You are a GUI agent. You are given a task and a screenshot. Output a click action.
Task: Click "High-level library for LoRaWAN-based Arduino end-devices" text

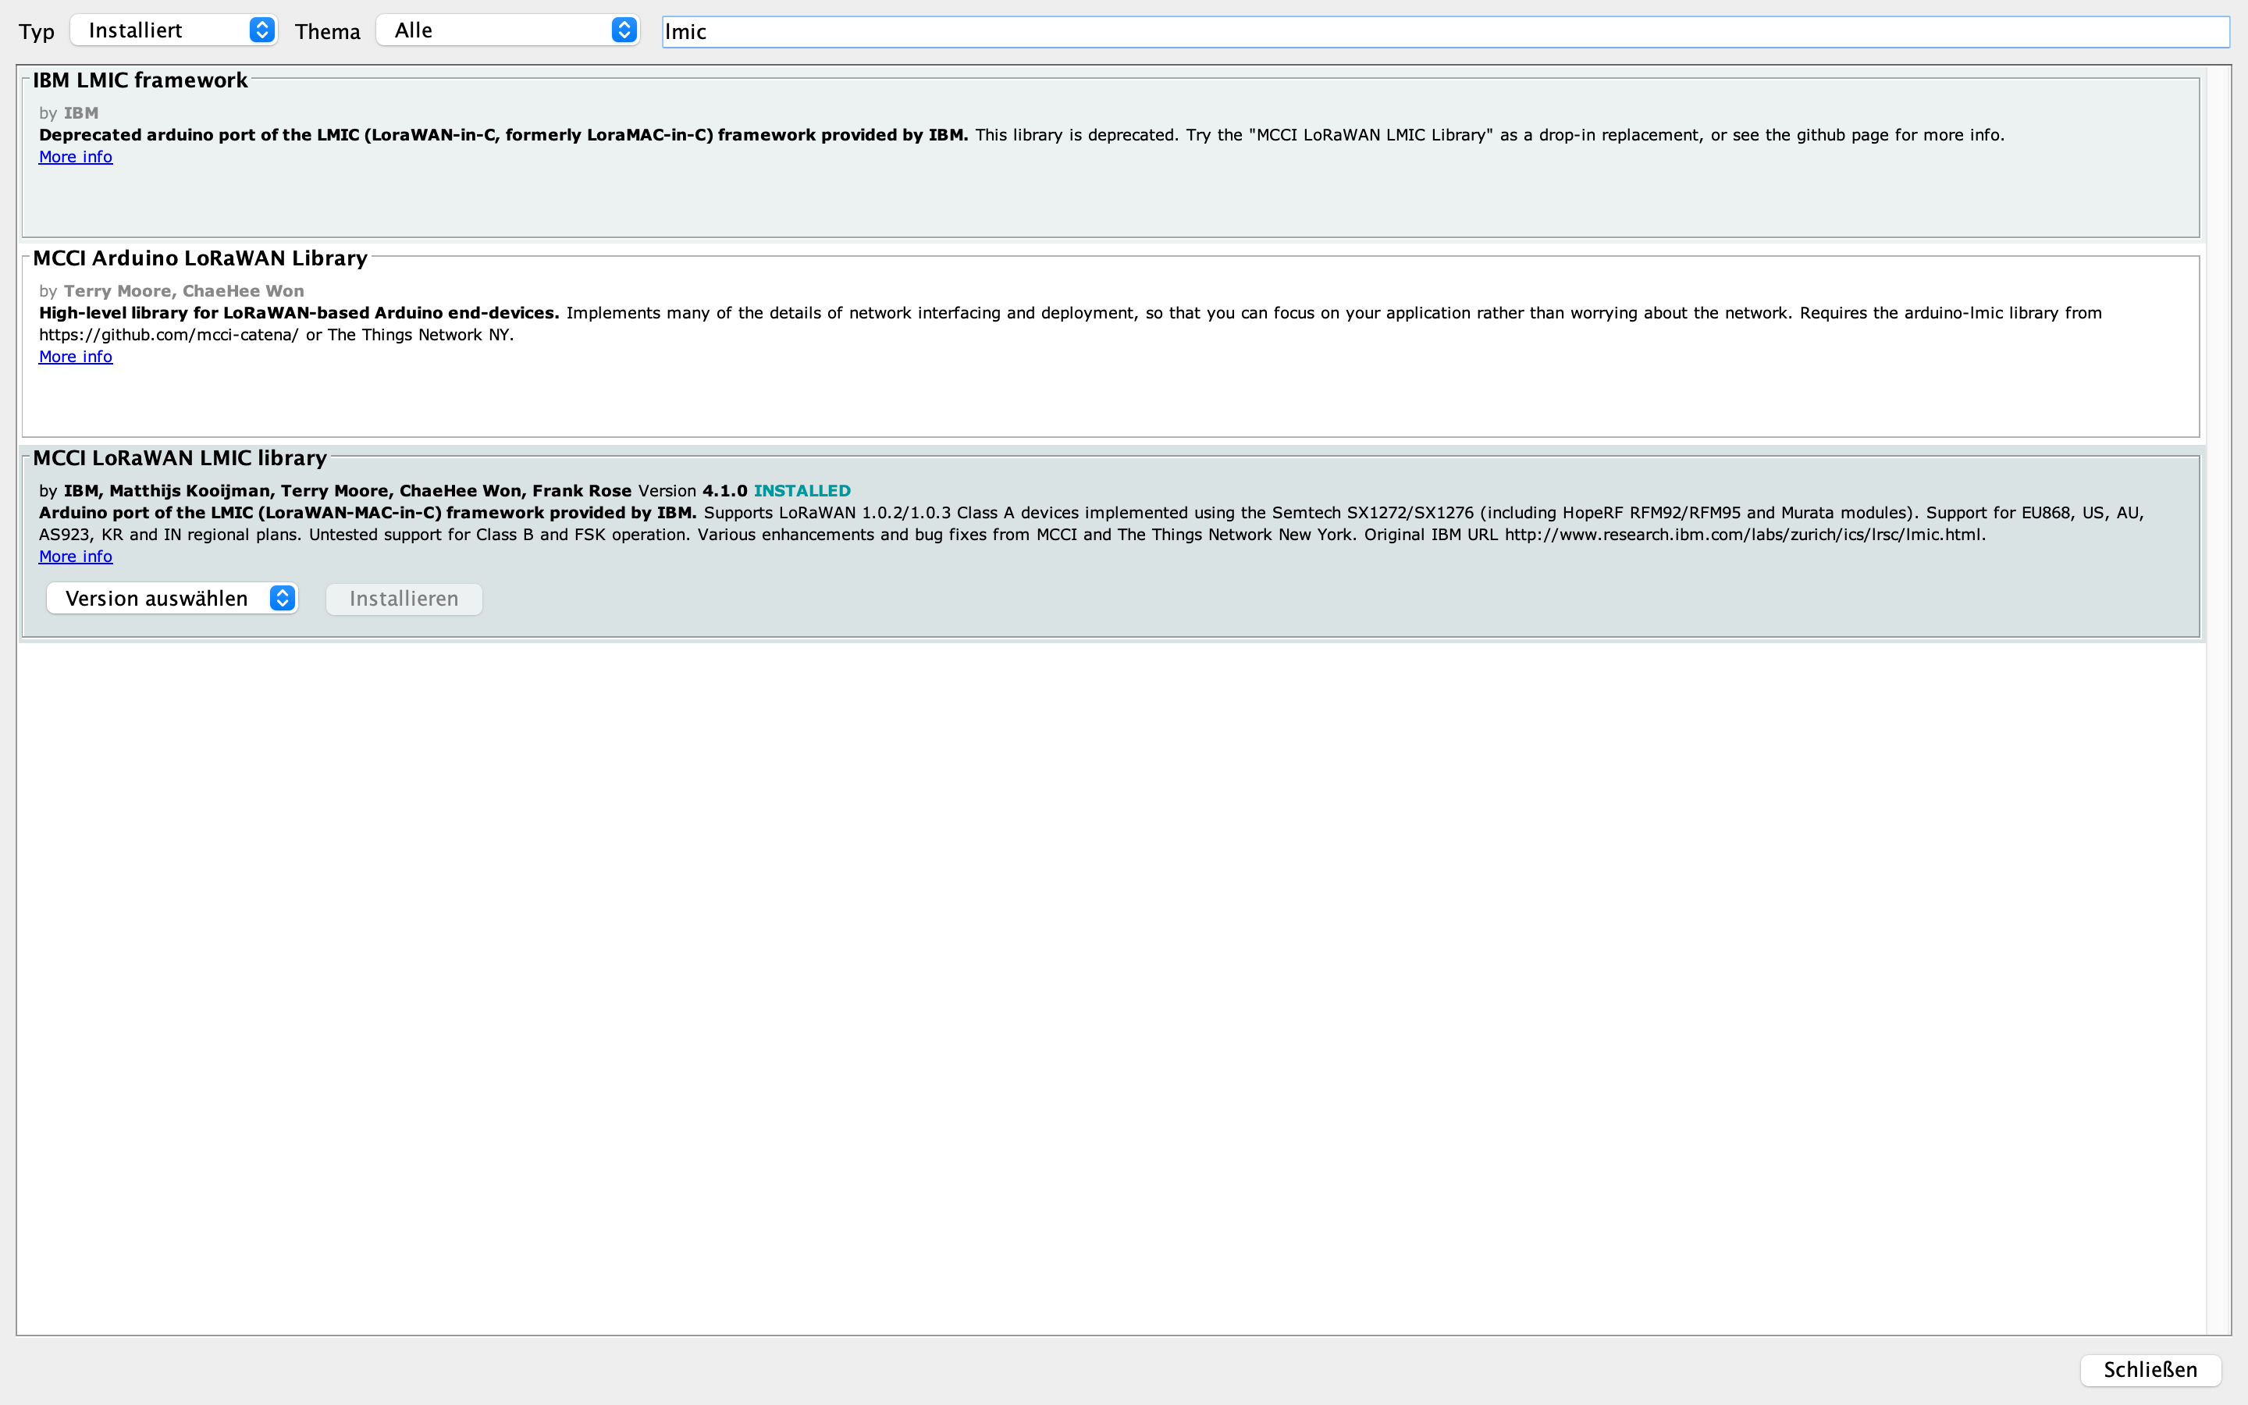pos(299,313)
